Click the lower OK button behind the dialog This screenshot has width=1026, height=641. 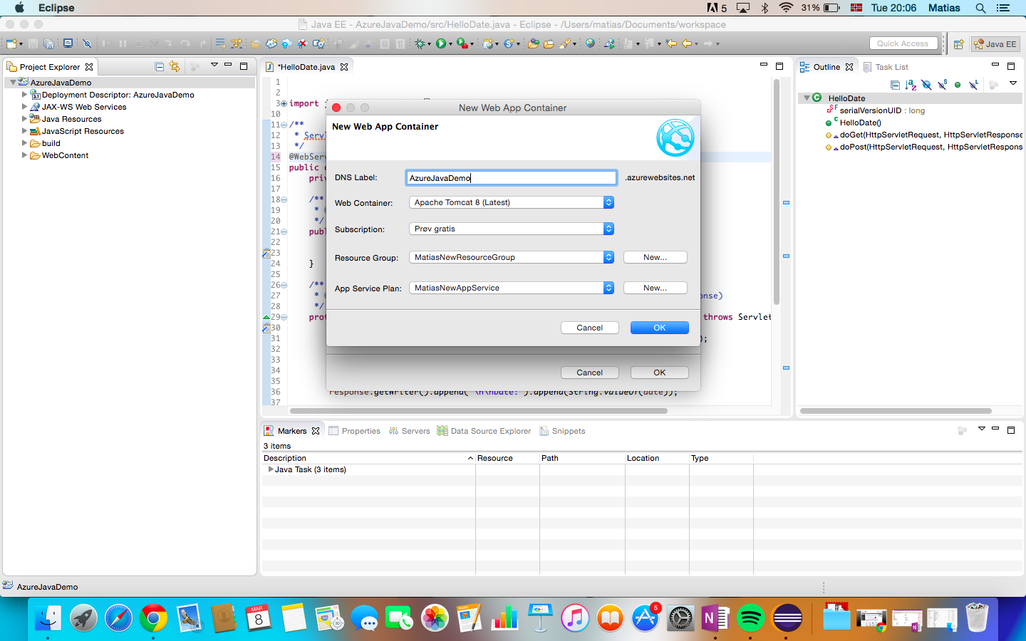[660, 372]
